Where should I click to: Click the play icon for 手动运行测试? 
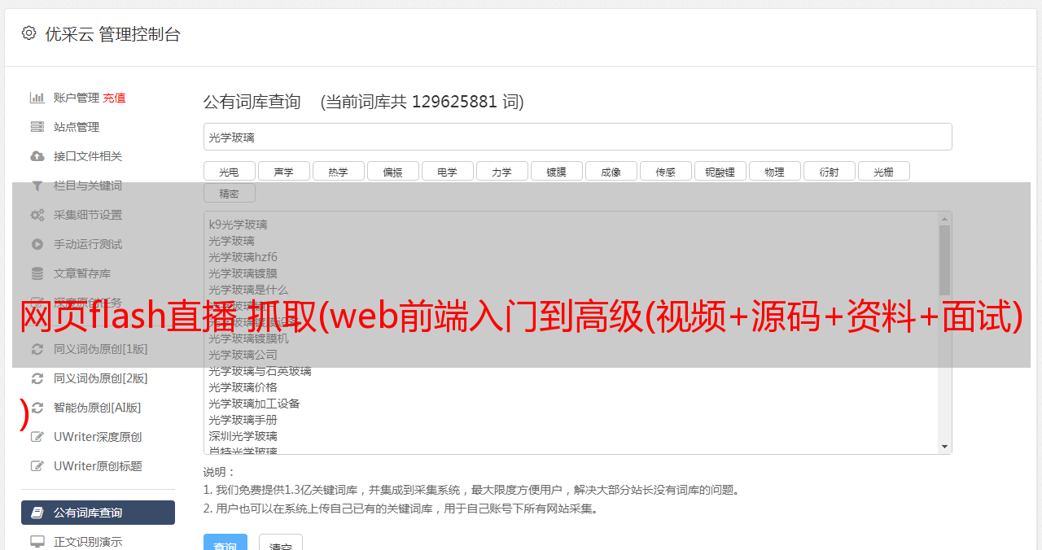click(x=37, y=244)
